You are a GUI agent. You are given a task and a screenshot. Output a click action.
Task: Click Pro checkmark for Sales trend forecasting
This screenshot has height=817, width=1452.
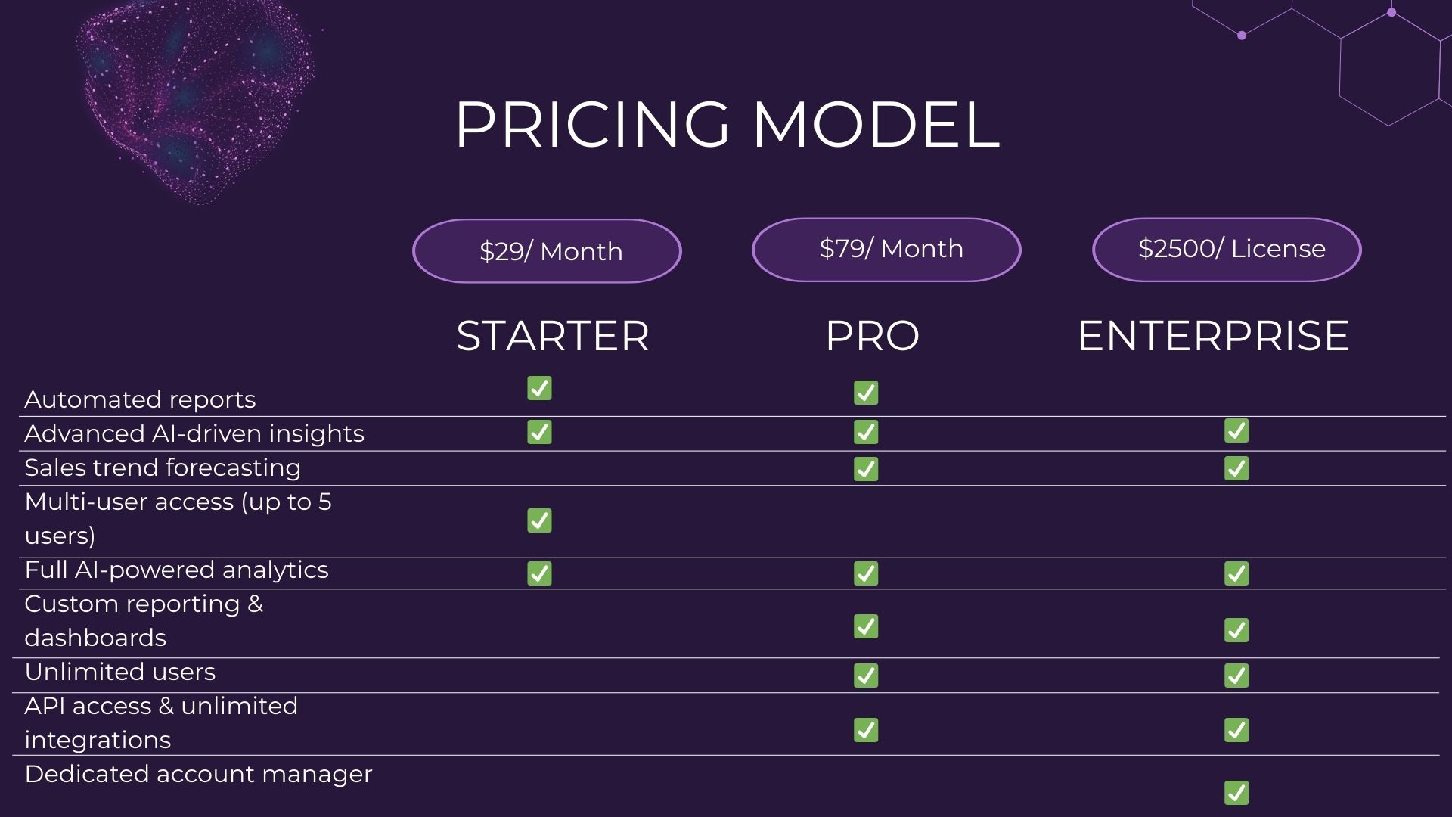pos(866,469)
